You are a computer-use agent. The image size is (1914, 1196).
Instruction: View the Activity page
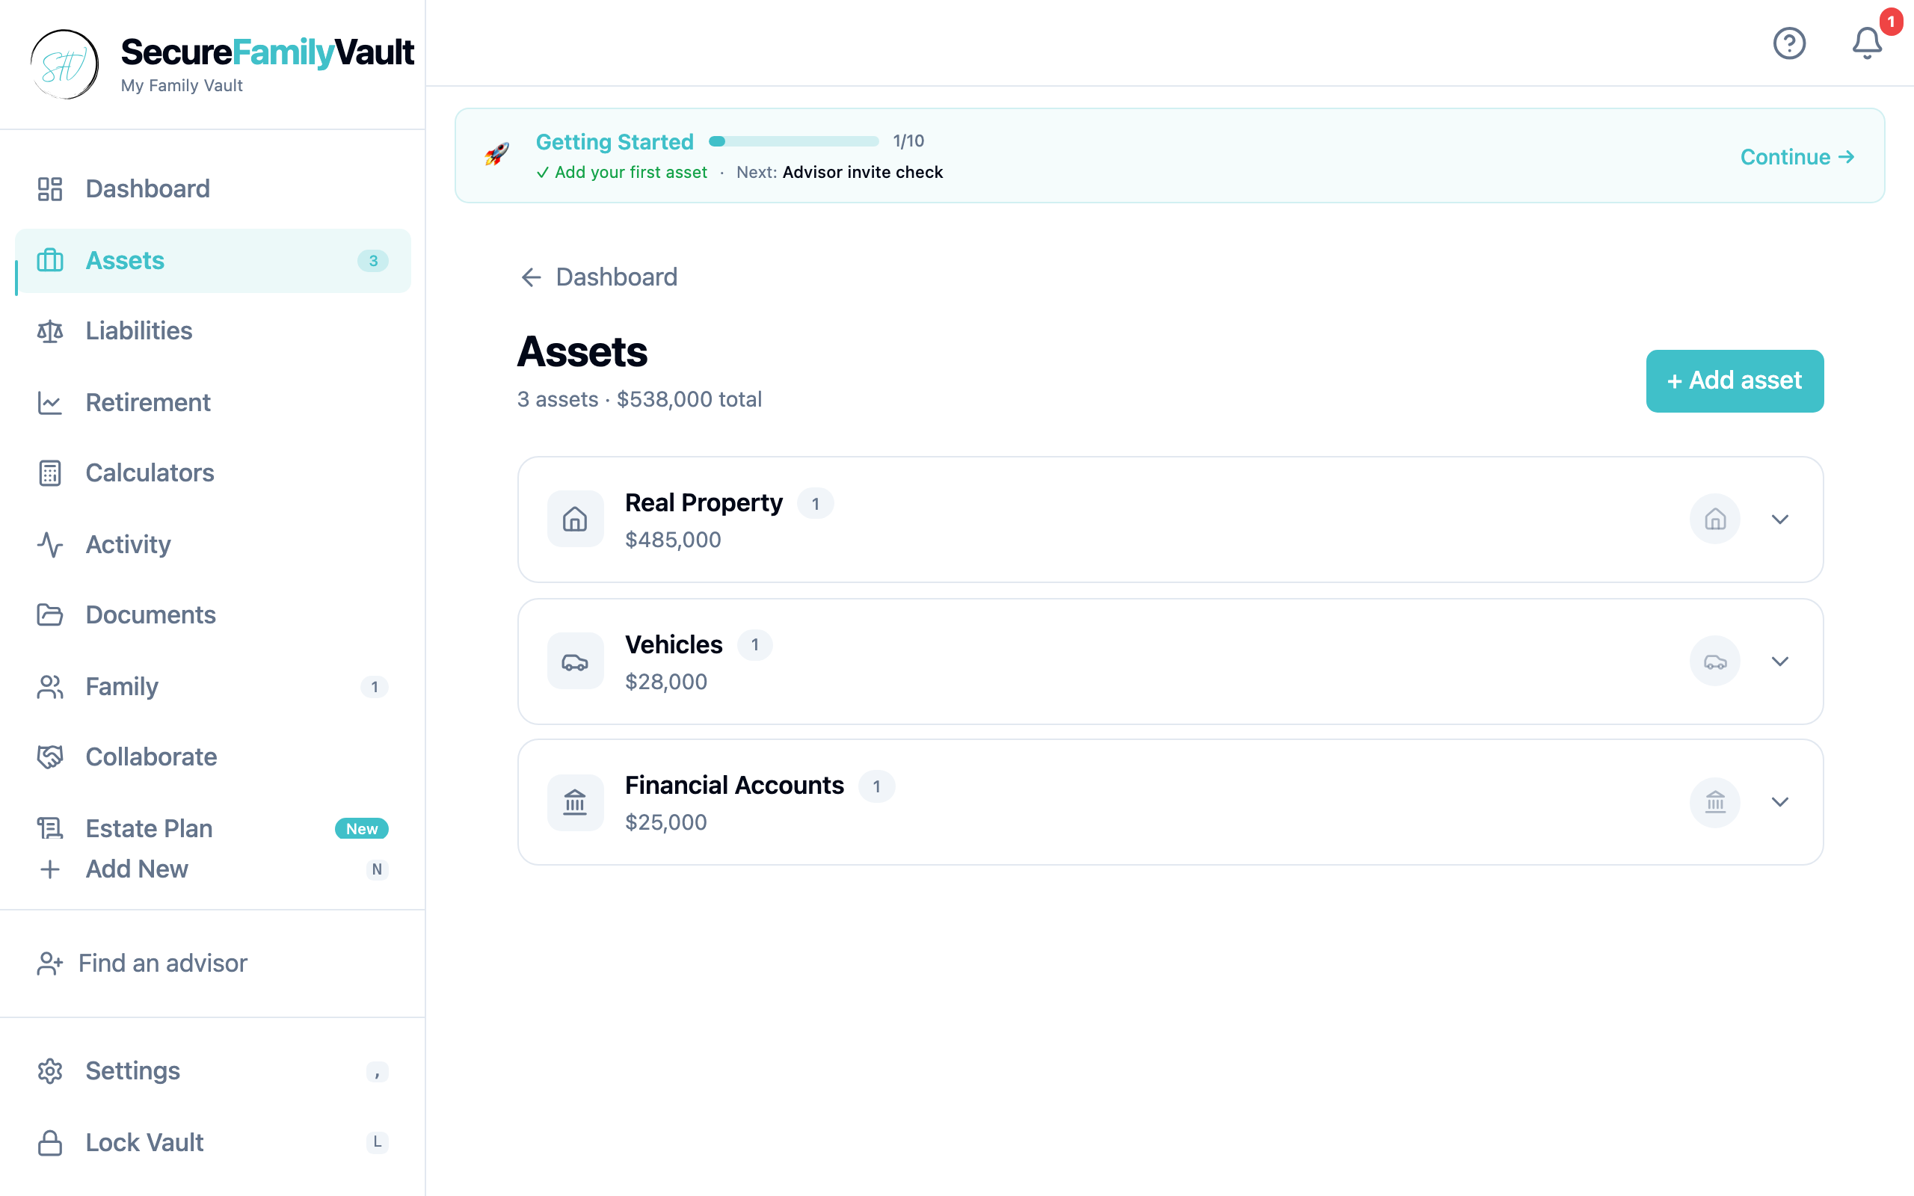[213, 544]
